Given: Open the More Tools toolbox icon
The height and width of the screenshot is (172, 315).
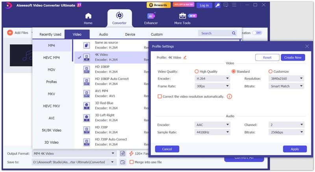Looking at the screenshot, I should pos(182,16).
